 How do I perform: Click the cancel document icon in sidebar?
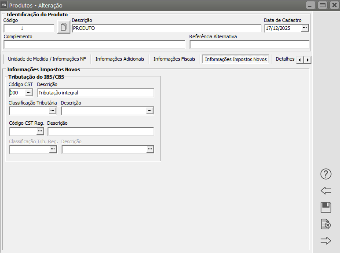coord(325,224)
